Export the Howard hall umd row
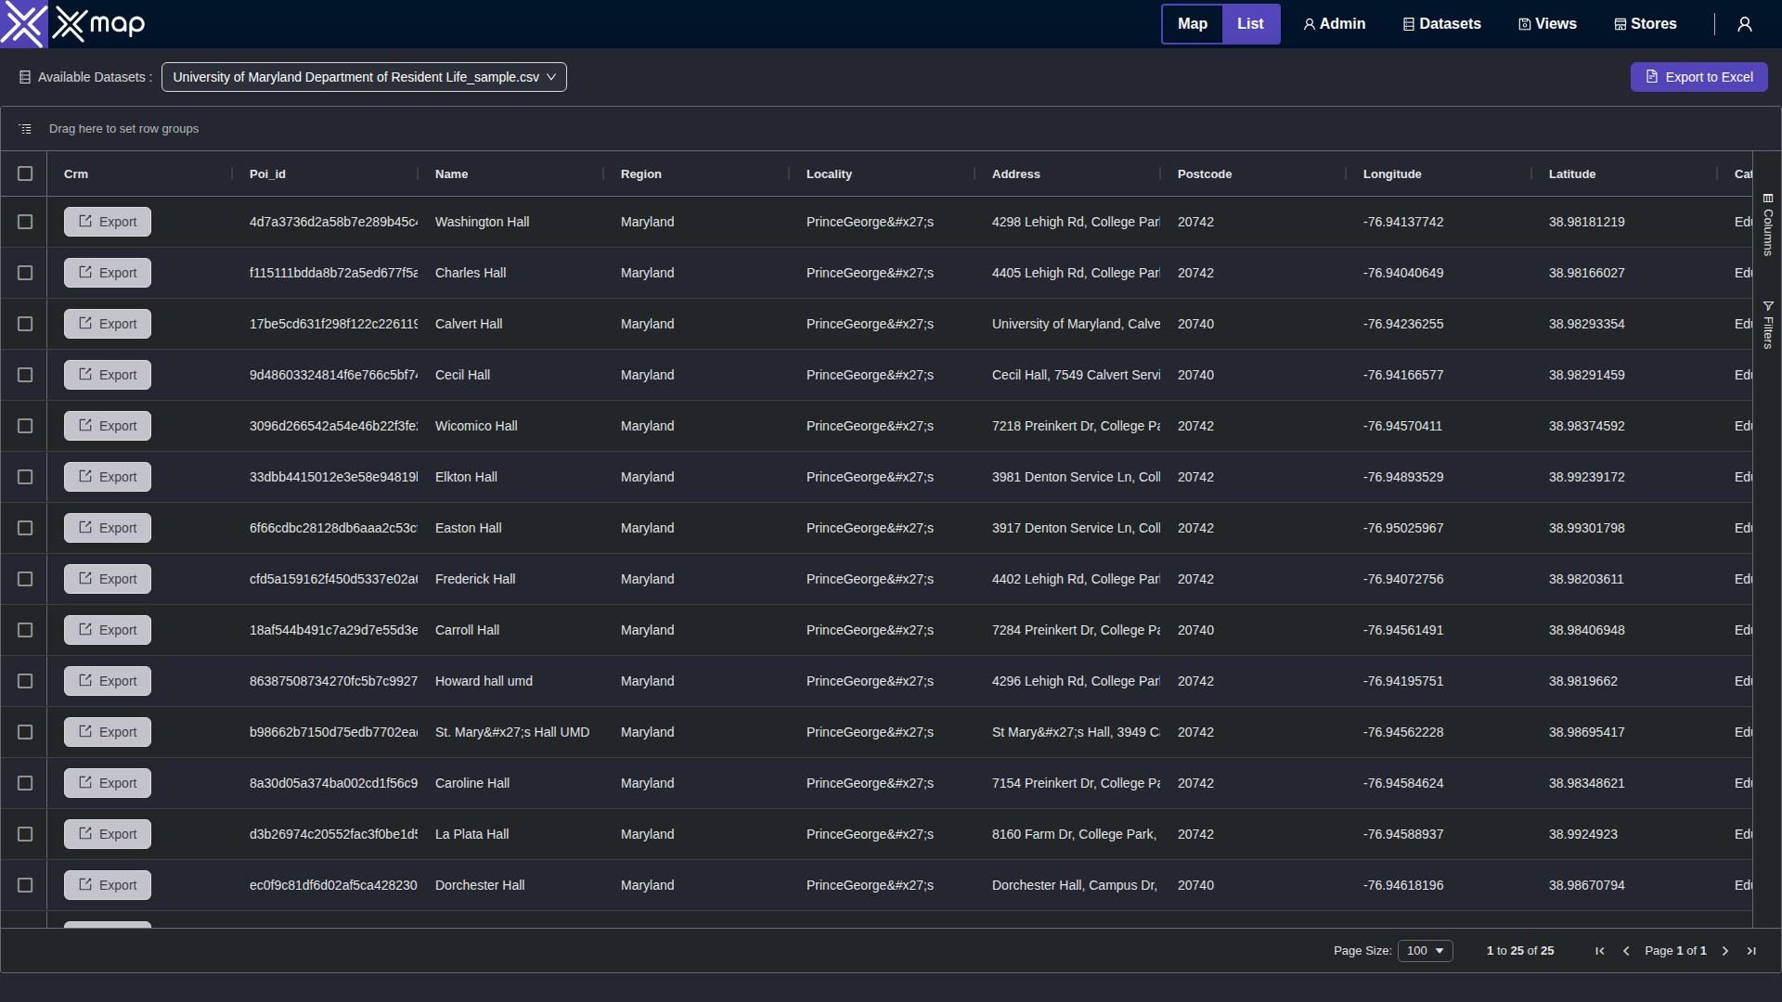Viewport: 1782px width, 1002px height. tap(108, 681)
